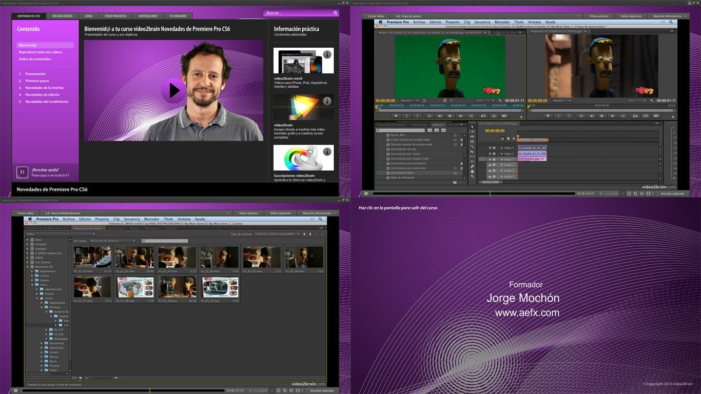The image size is (701, 394).
Task: Open Tipo de archivos filter dropdown
Action: coord(277,234)
